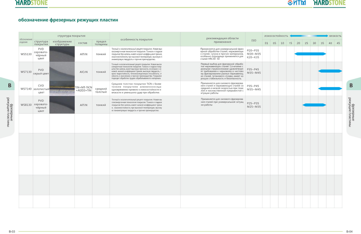The width and height of the screenshot is (361, 234).
Task: Click the blue range bar for WS5130
Action: (310, 54)
